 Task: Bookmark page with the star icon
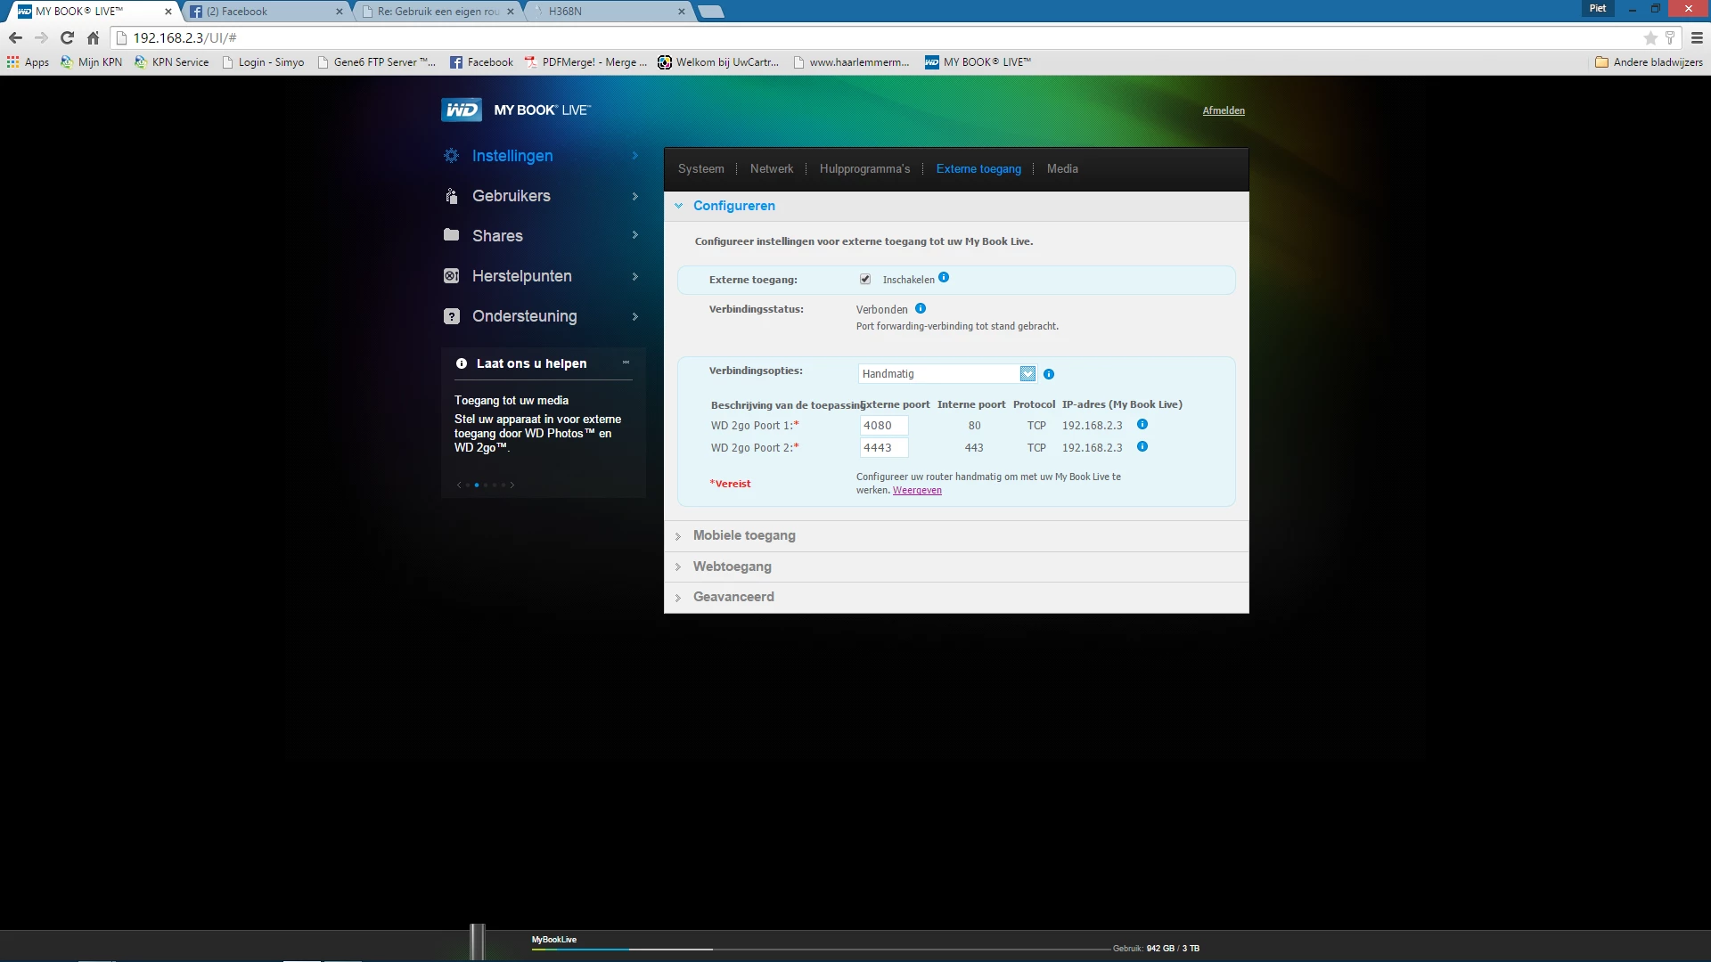click(1650, 37)
